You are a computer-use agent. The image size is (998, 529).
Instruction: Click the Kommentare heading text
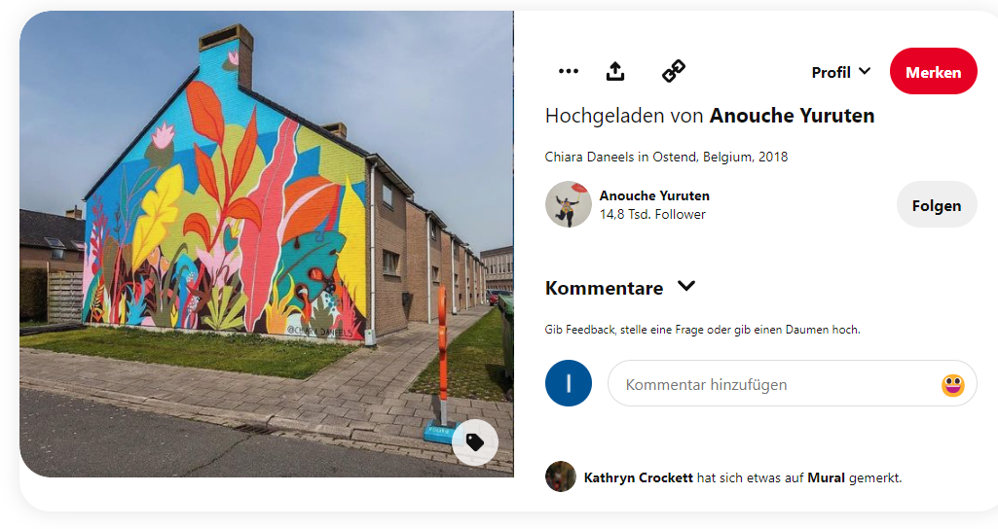[604, 288]
